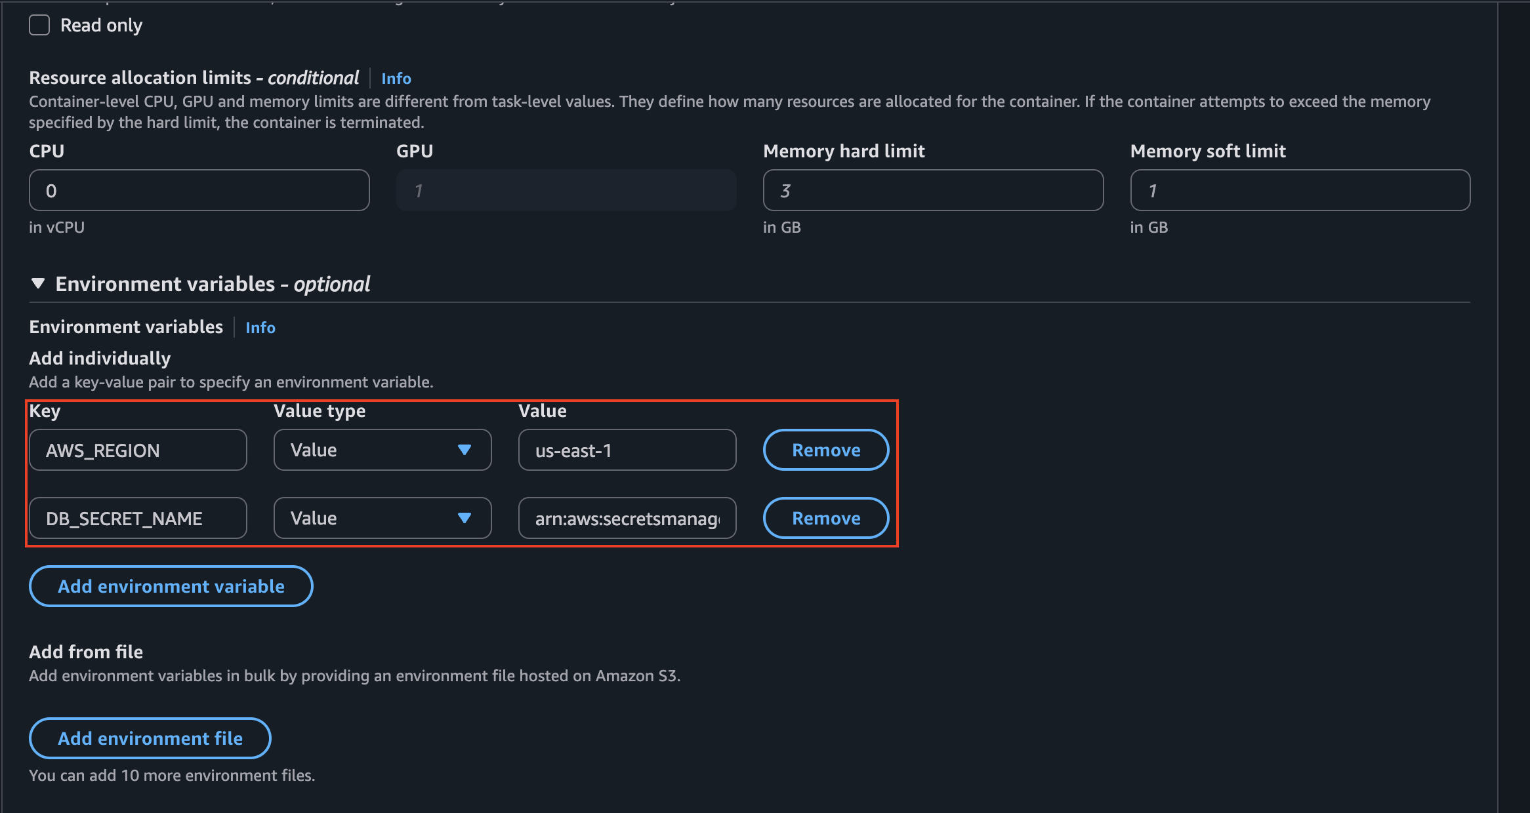This screenshot has width=1530, height=813.
Task: Open Info link next to Environment variables
Action: [x=260, y=328]
